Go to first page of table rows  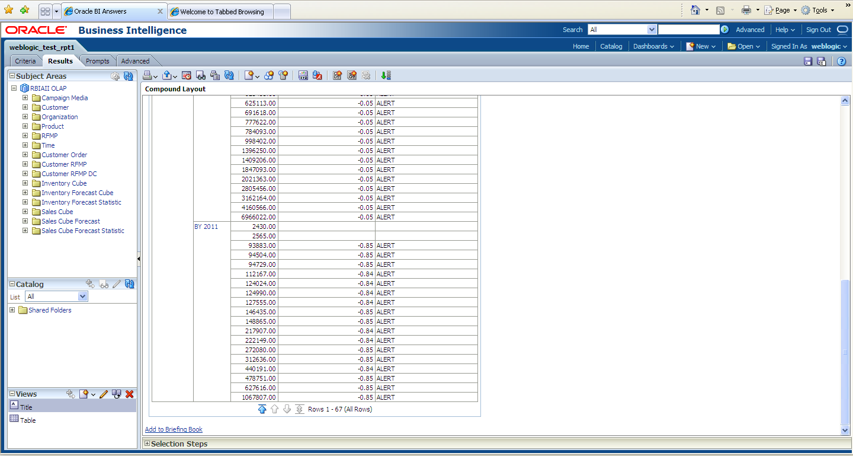(262, 409)
